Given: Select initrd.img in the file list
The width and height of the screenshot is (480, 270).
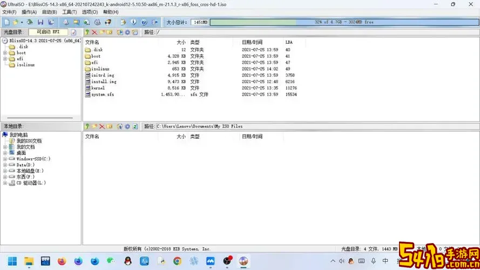Looking at the screenshot, I should (x=103, y=75).
